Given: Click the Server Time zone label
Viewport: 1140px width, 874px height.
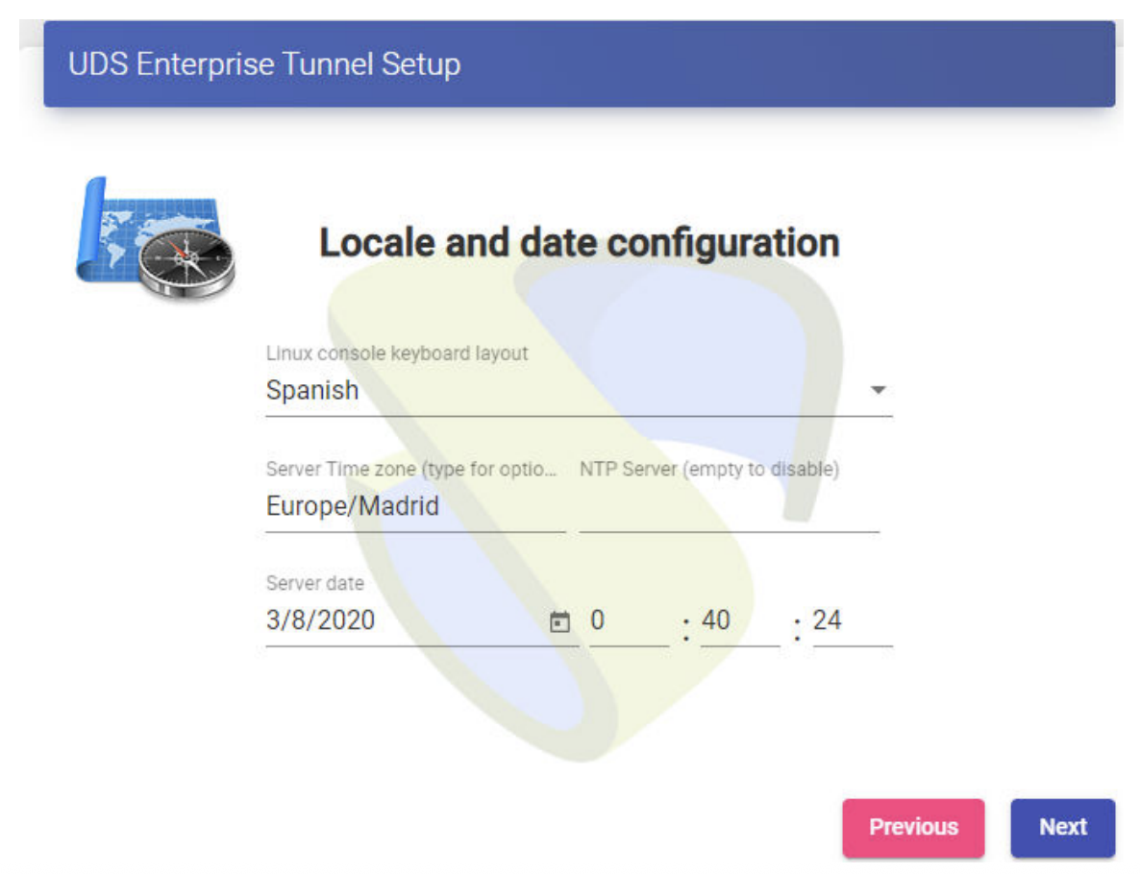Looking at the screenshot, I should click(x=411, y=470).
